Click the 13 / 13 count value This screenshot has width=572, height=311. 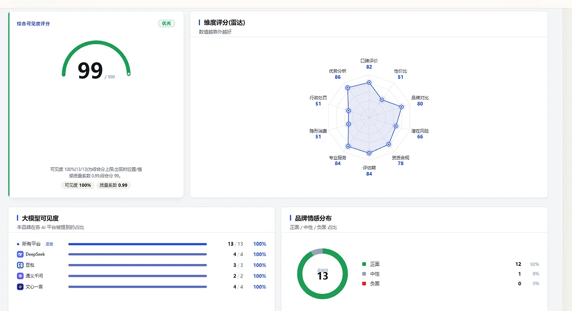pyautogui.click(x=235, y=244)
